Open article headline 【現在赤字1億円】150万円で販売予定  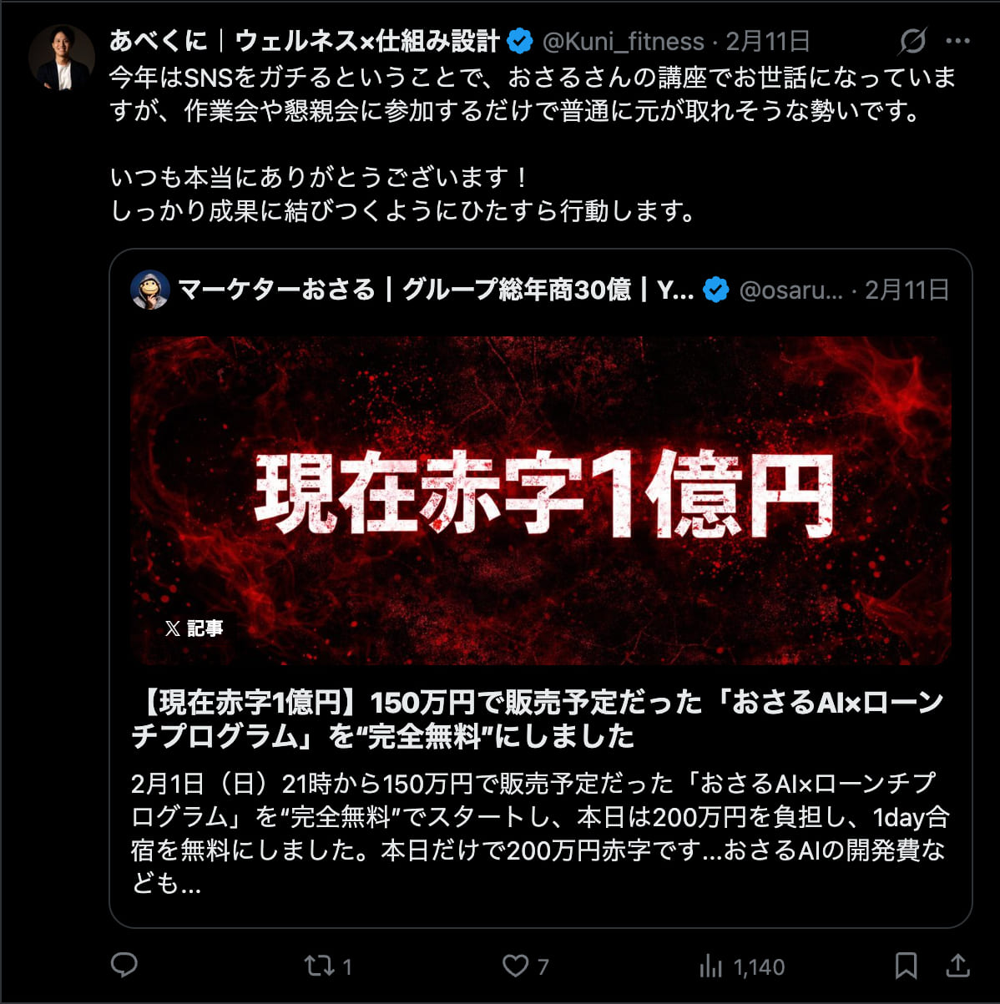coord(538,719)
